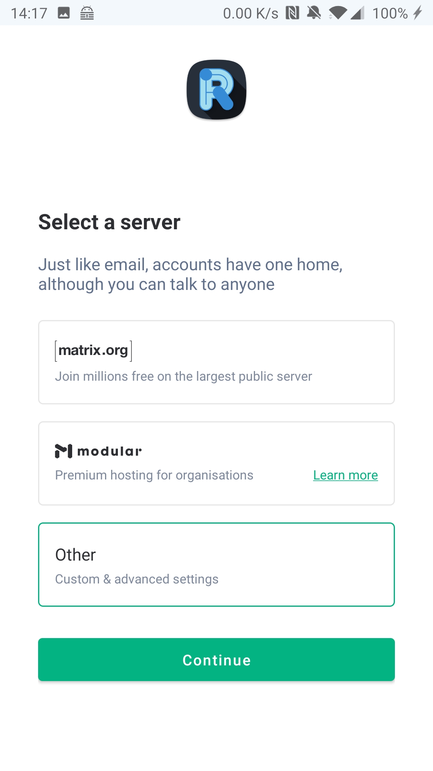Click the modular logo
This screenshot has height=771, width=433.
click(x=98, y=451)
